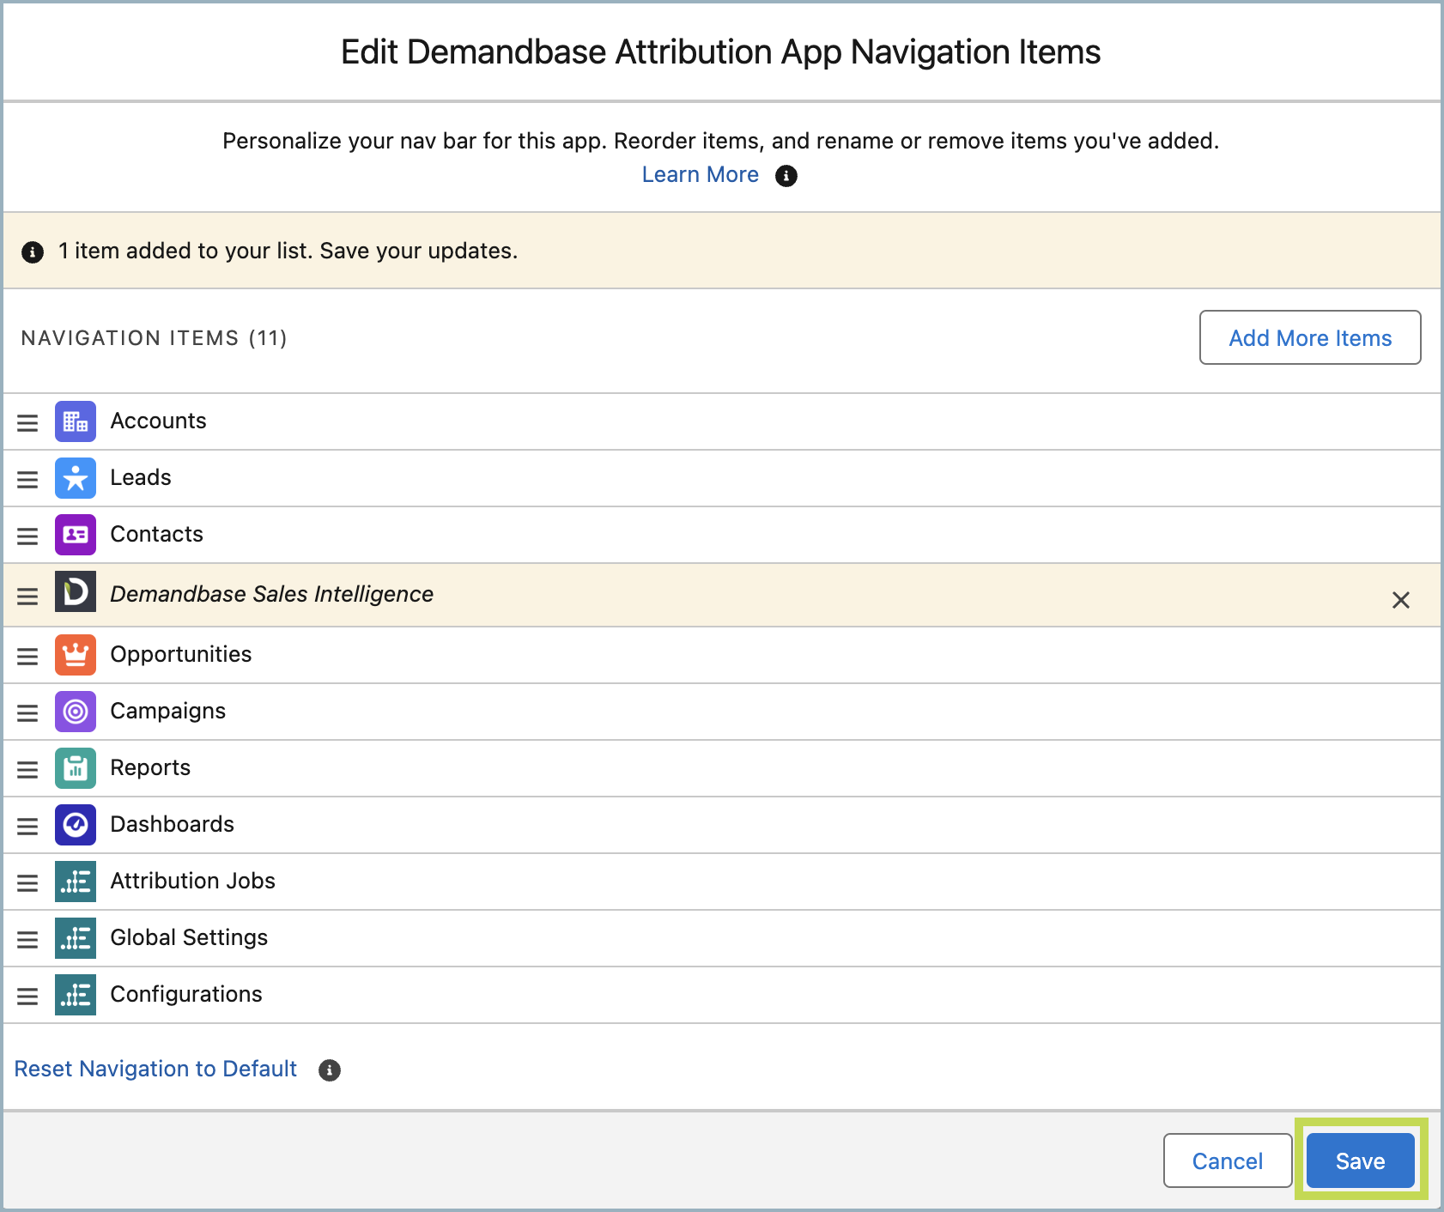Click the '1 item added to your list' message
The image size is (1444, 1212).
coord(288,251)
